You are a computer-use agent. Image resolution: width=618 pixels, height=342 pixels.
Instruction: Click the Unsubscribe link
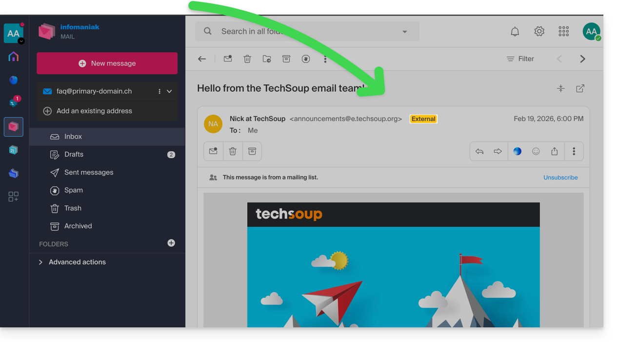(x=560, y=178)
